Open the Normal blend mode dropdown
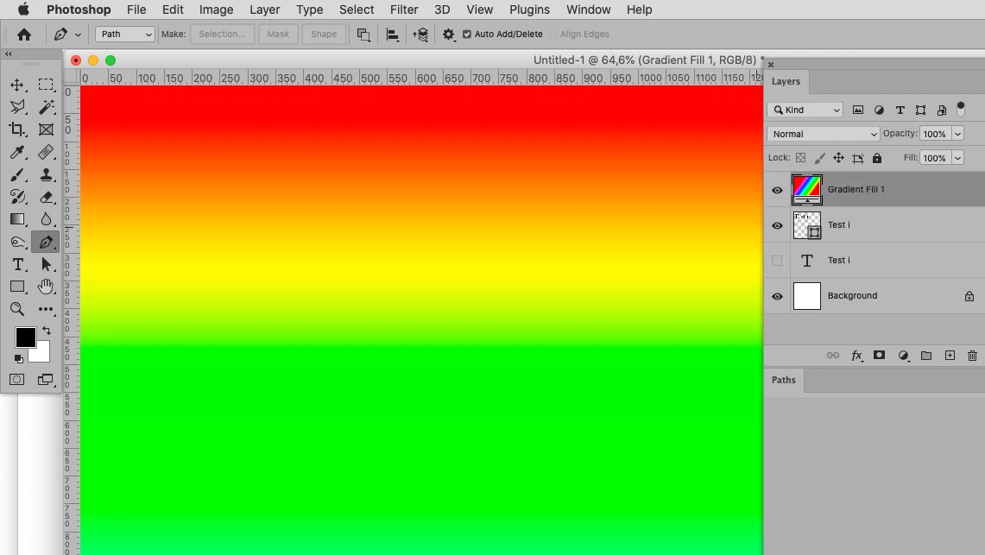985x555 pixels. (823, 134)
